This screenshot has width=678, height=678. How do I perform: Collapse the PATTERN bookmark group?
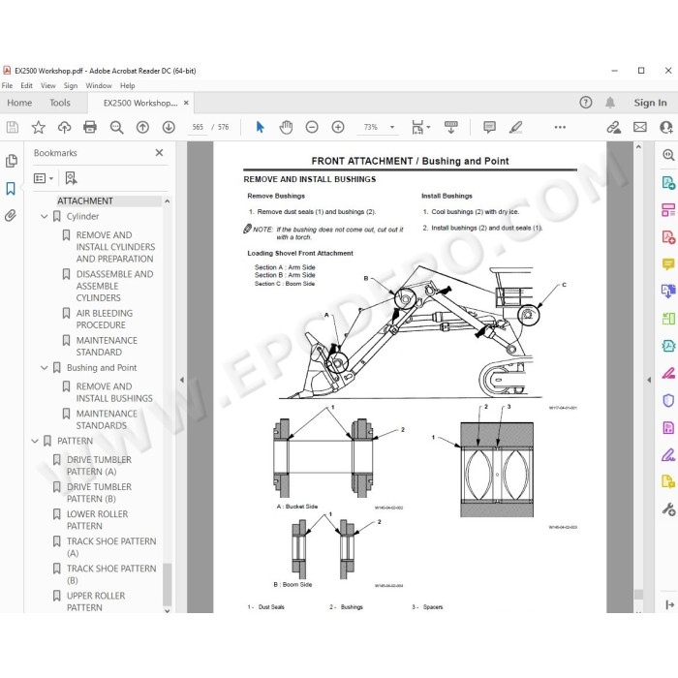[x=35, y=441]
